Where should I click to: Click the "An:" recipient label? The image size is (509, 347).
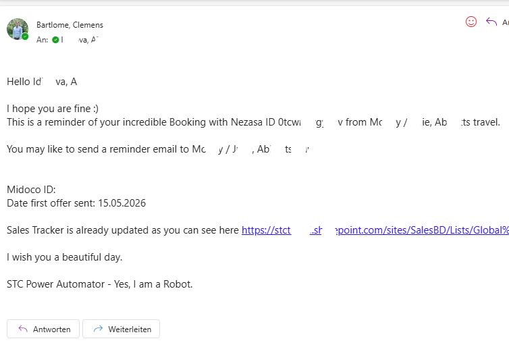coord(43,40)
